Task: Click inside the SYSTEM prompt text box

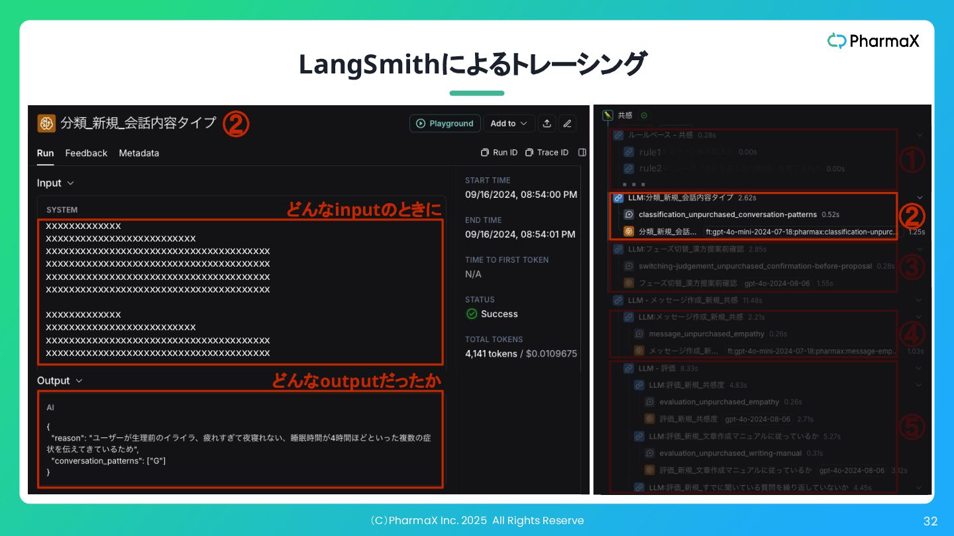Action: [x=240, y=292]
